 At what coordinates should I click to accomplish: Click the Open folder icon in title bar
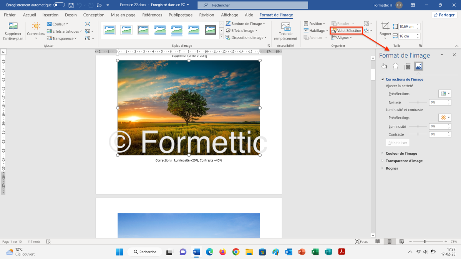[x=99, y=5]
